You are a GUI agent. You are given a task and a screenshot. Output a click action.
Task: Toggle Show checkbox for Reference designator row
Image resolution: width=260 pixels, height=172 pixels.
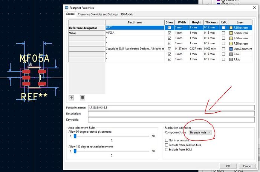tap(170, 28)
